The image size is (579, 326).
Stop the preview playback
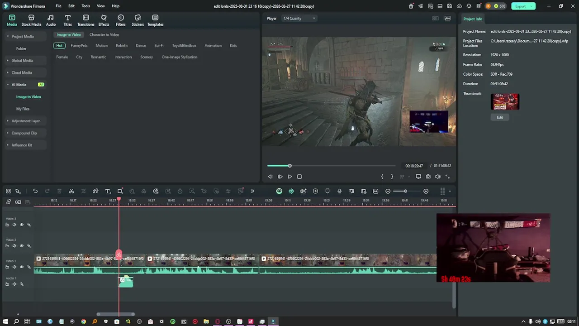(x=299, y=177)
